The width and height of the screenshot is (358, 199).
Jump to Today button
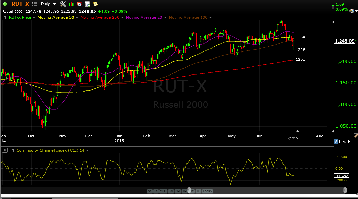(207, 191)
